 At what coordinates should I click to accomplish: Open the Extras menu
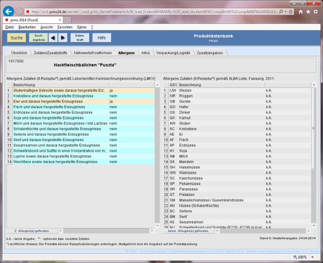tap(82, 26)
